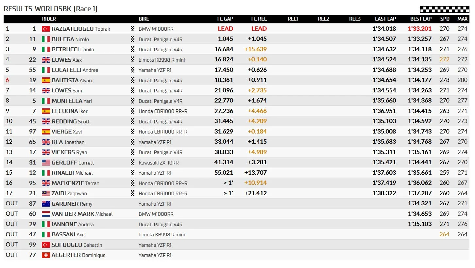The height and width of the screenshot is (268, 475).
Task: Click rider number 97 for Vierge
Action: [x=32, y=132]
